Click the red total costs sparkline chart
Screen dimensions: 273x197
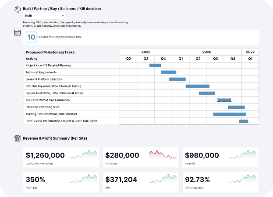click(x=163, y=154)
